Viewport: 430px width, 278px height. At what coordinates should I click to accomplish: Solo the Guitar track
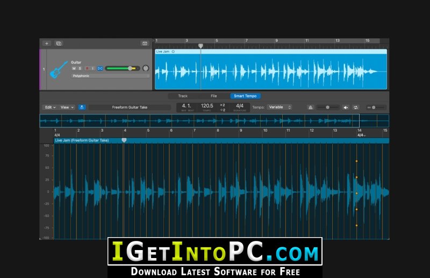click(80, 68)
